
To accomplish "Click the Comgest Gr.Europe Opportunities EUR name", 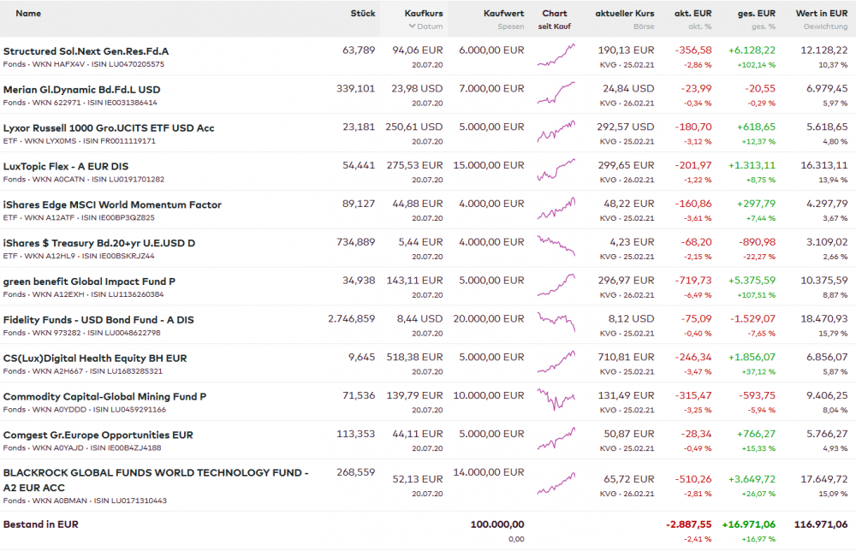I will pyautogui.click(x=98, y=435).
